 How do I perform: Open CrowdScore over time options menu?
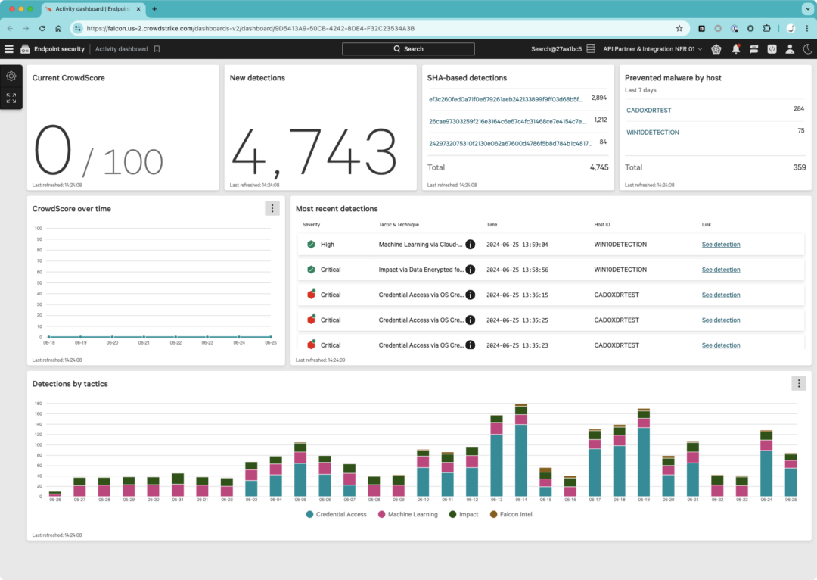[x=272, y=209]
